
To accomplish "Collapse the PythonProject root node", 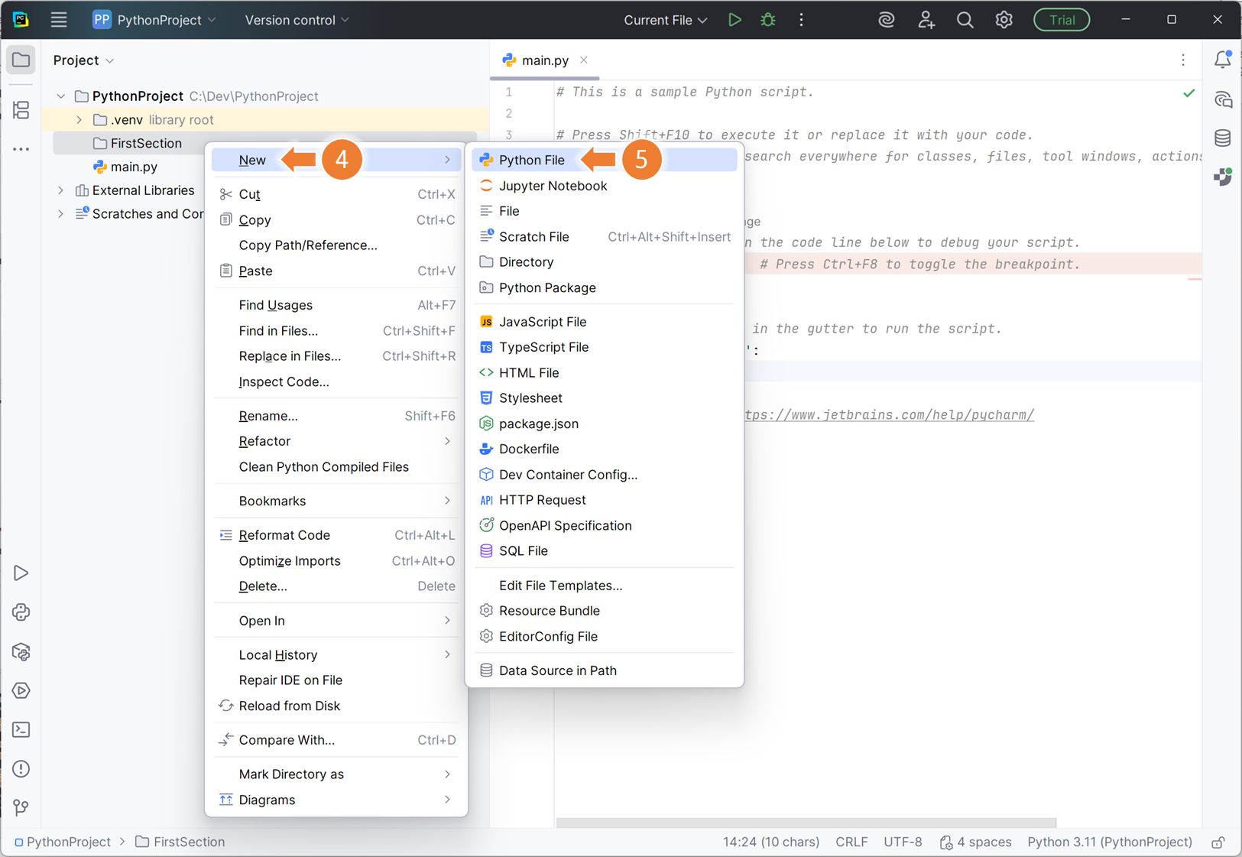I will coord(61,96).
